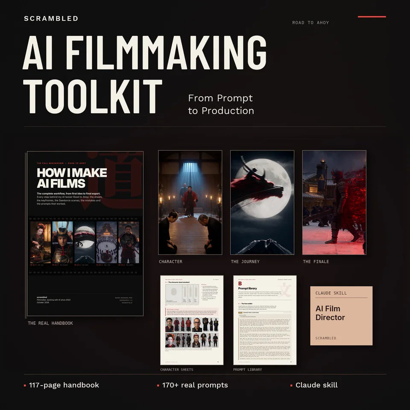Image resolution: width=410 pixels, height=410 pixels.
Task: Open the dojo scene image with kneeling men
Action: pyautogui.click(x=190, y=202)
